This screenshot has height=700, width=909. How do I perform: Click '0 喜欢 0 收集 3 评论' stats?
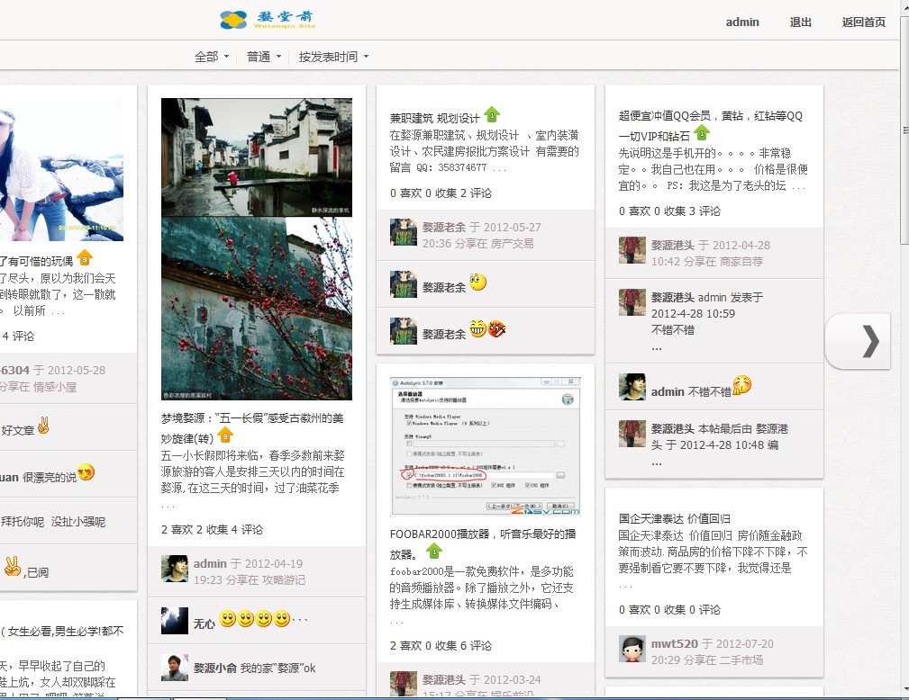point(669,211)
